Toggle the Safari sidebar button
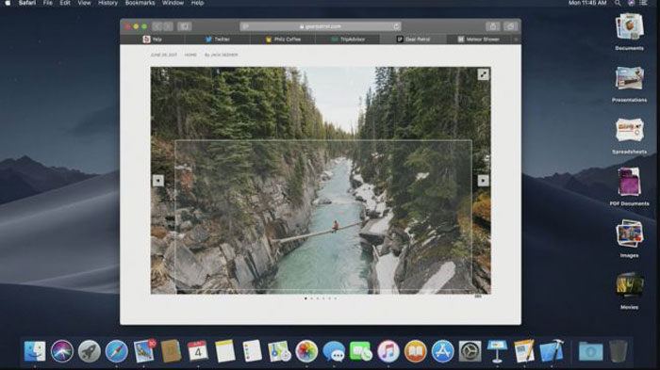 click(x=185, y=26)
